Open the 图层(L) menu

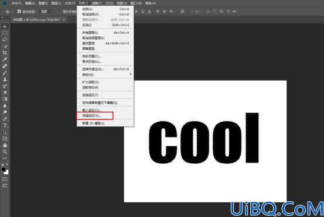pyautogui.click(x=56, y=3)
